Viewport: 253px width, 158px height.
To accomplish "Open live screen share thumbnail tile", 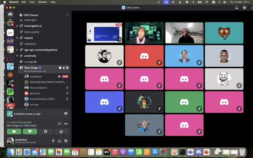I will click(x=104, y=33).
